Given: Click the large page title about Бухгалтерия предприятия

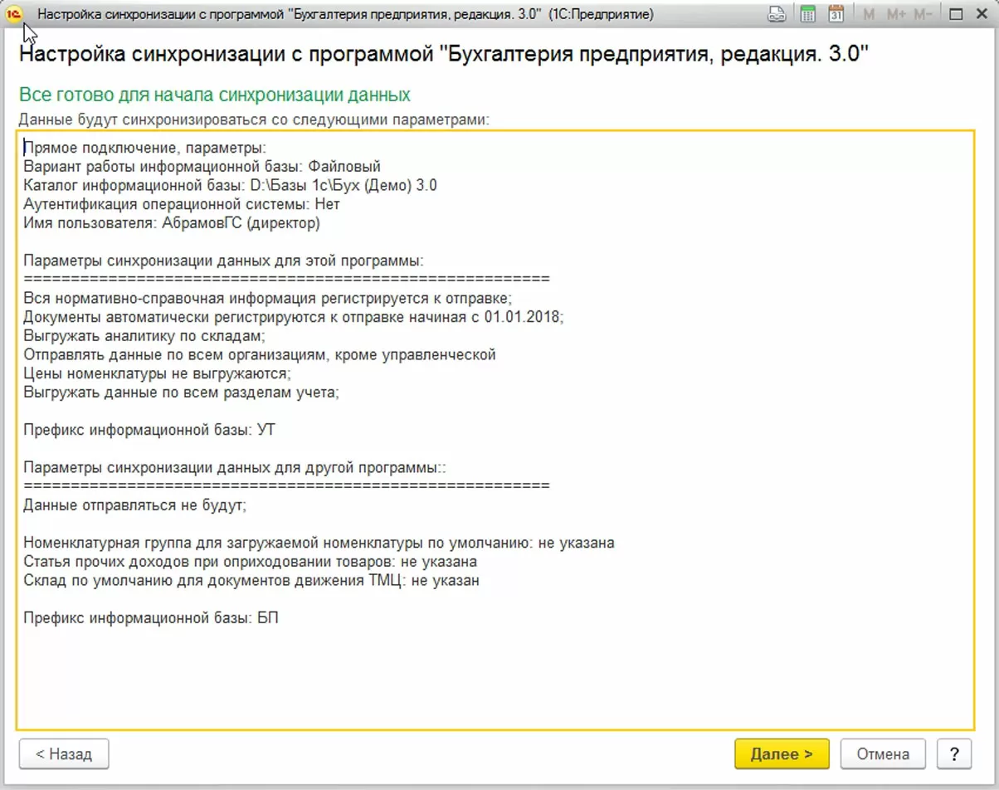Looking at the screenshot, I should pyautogui.click(x=443, y=56).
